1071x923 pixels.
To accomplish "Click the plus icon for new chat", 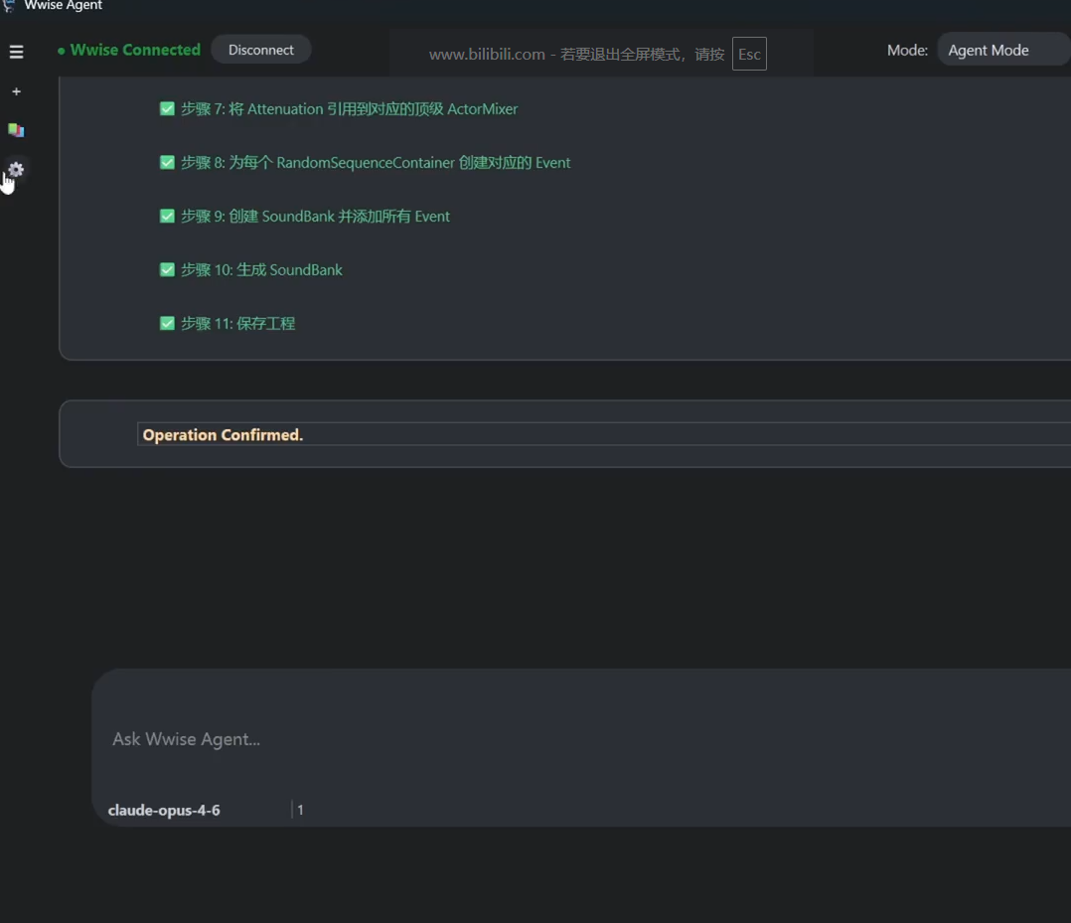I will (x=16, y=91).
